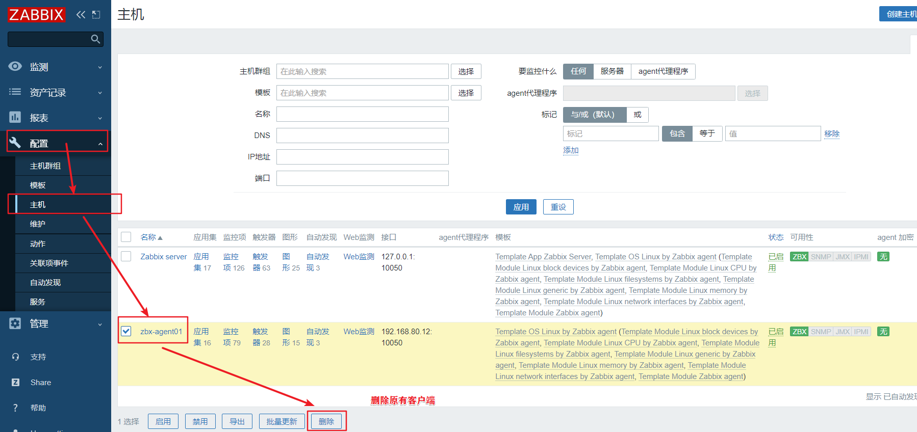Click the 创建主机 button
This screenshot has width=917, height=432.
(x=899, y=14)
